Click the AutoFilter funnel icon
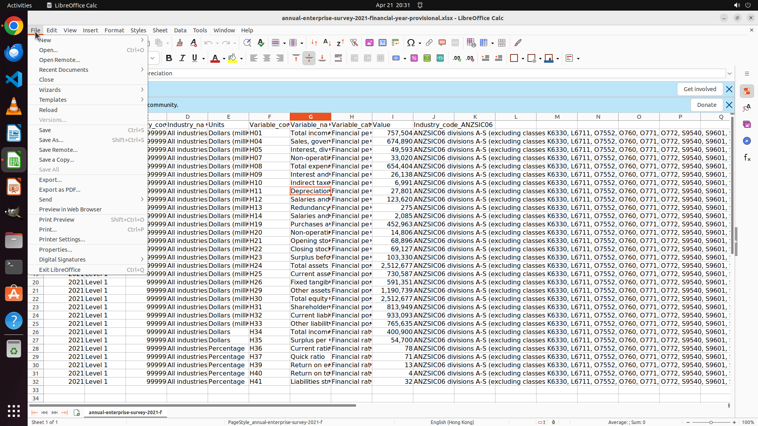The image size is (758, 426). [354, 43]
